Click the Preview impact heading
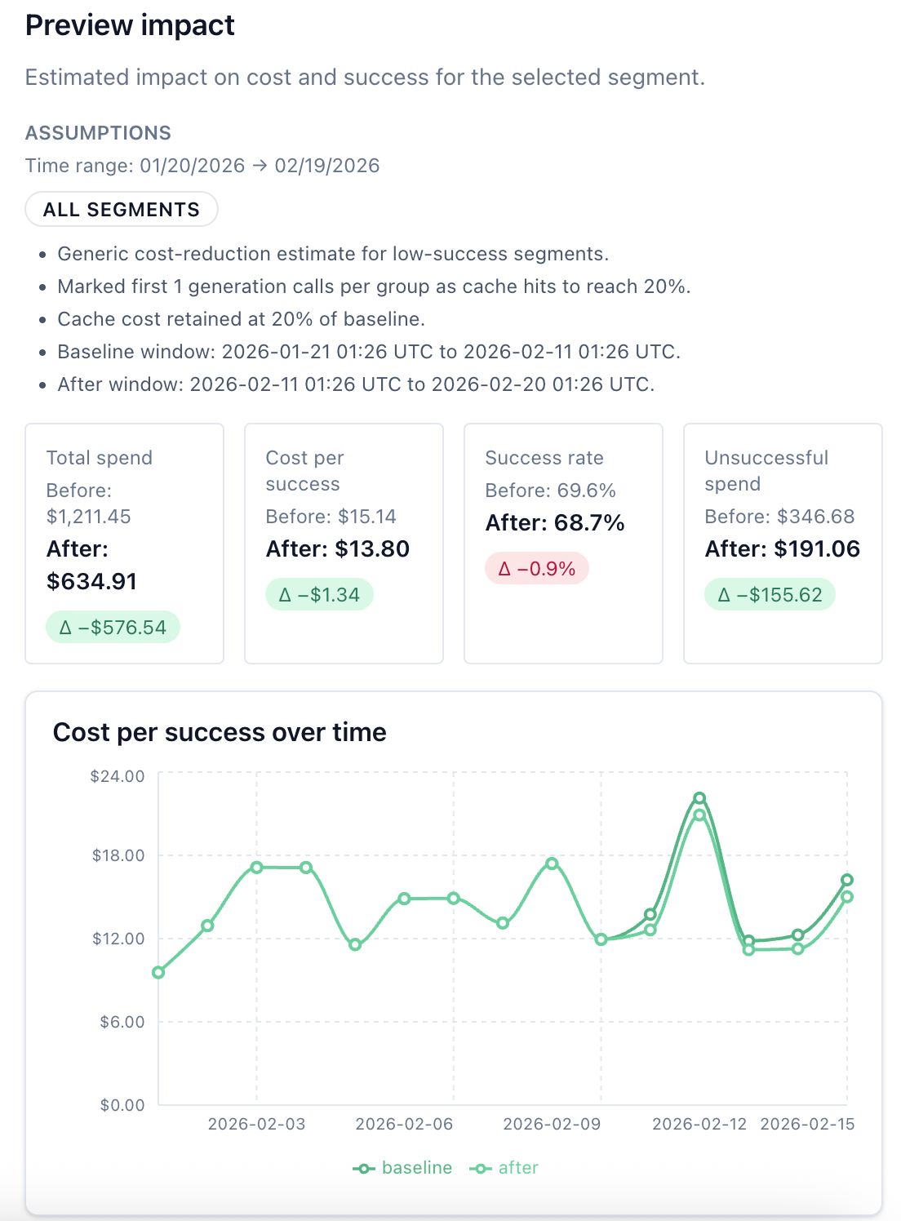 129,25
